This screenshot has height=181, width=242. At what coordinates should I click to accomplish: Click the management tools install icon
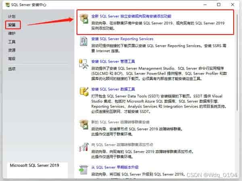[x=84, y=64]
